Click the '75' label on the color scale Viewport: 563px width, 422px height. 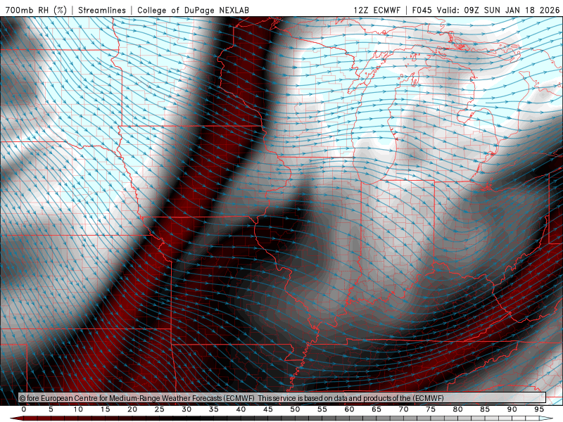431,409
